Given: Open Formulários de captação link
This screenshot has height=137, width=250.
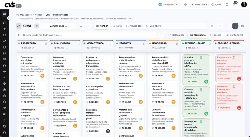Looking at the screenshot, I should pos(46,19).
